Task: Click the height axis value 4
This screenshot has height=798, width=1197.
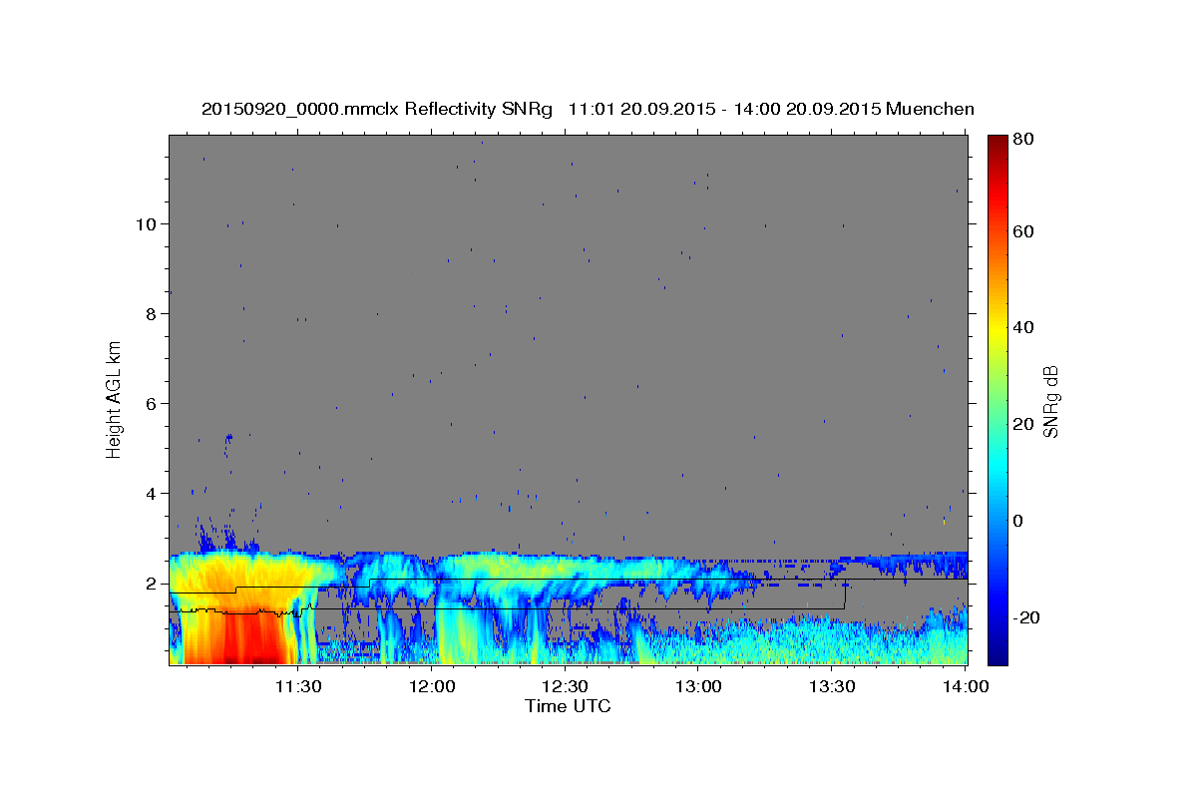Action: (x=152, y=493)
